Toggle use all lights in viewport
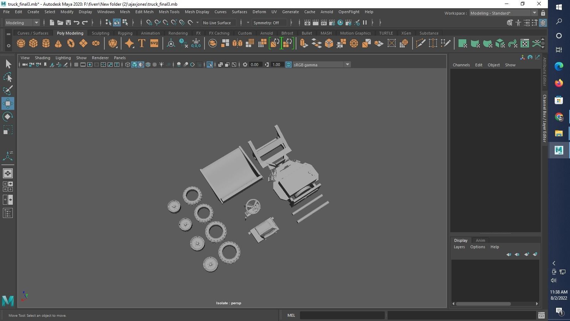The image size is (570, 321). tap(161, 65)
